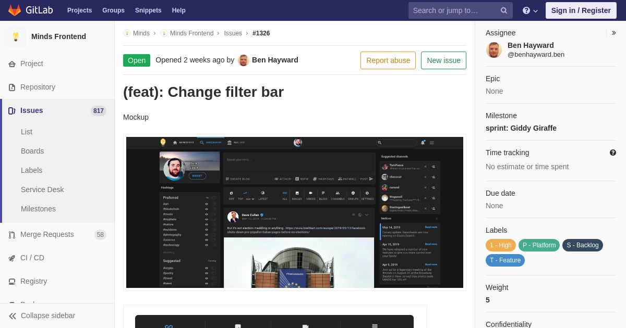Open the Boards submenu item
This screenshot has width=626, height=328.
click(32, 151)
